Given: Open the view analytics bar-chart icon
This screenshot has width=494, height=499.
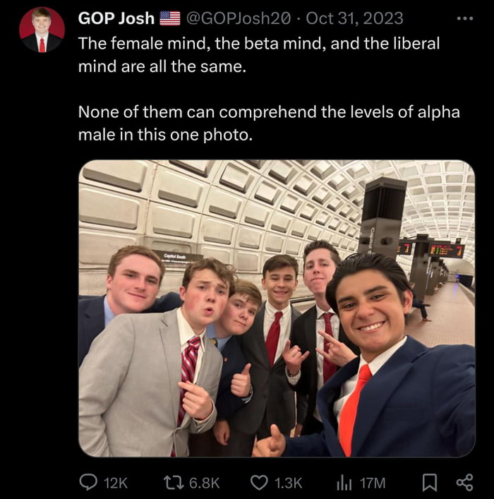Looking at the screenshot, I should (x=344, y=482).
